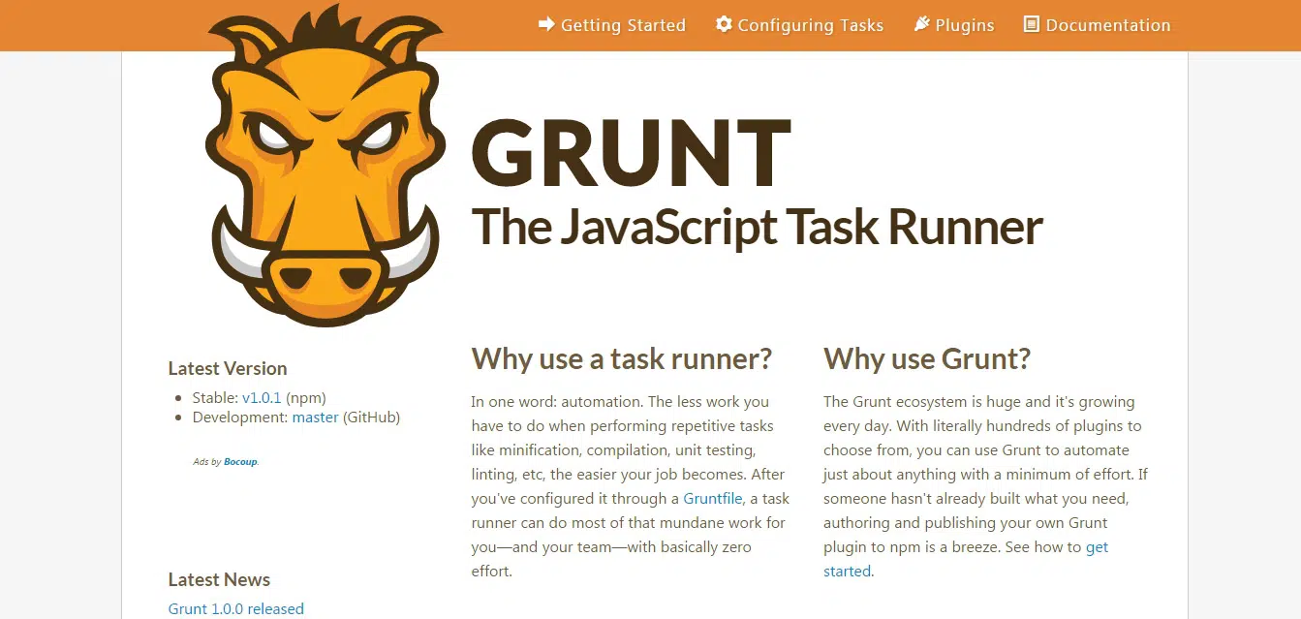Image resolution: width=1301 pixels, height=619 pixels.
Task: Click the "Why use a task runner?" heading
Action: tap(621, 359)
